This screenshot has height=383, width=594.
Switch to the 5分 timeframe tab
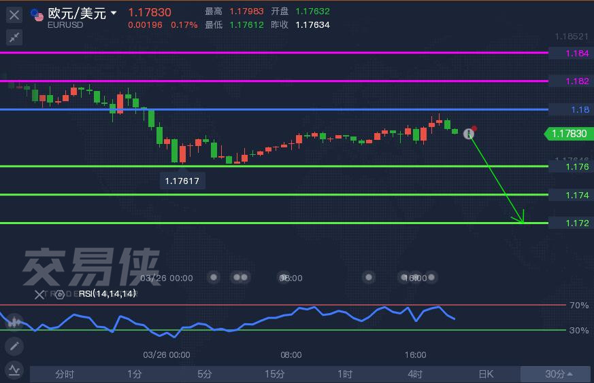coord(205,374)
